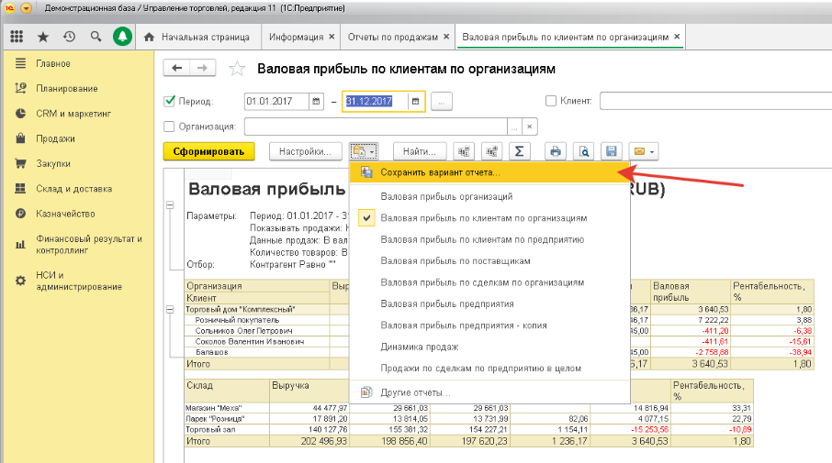Viewport: 832px width, 463px height.
Task: Print the report using printer icon
Action: click(x=556, y=151)
